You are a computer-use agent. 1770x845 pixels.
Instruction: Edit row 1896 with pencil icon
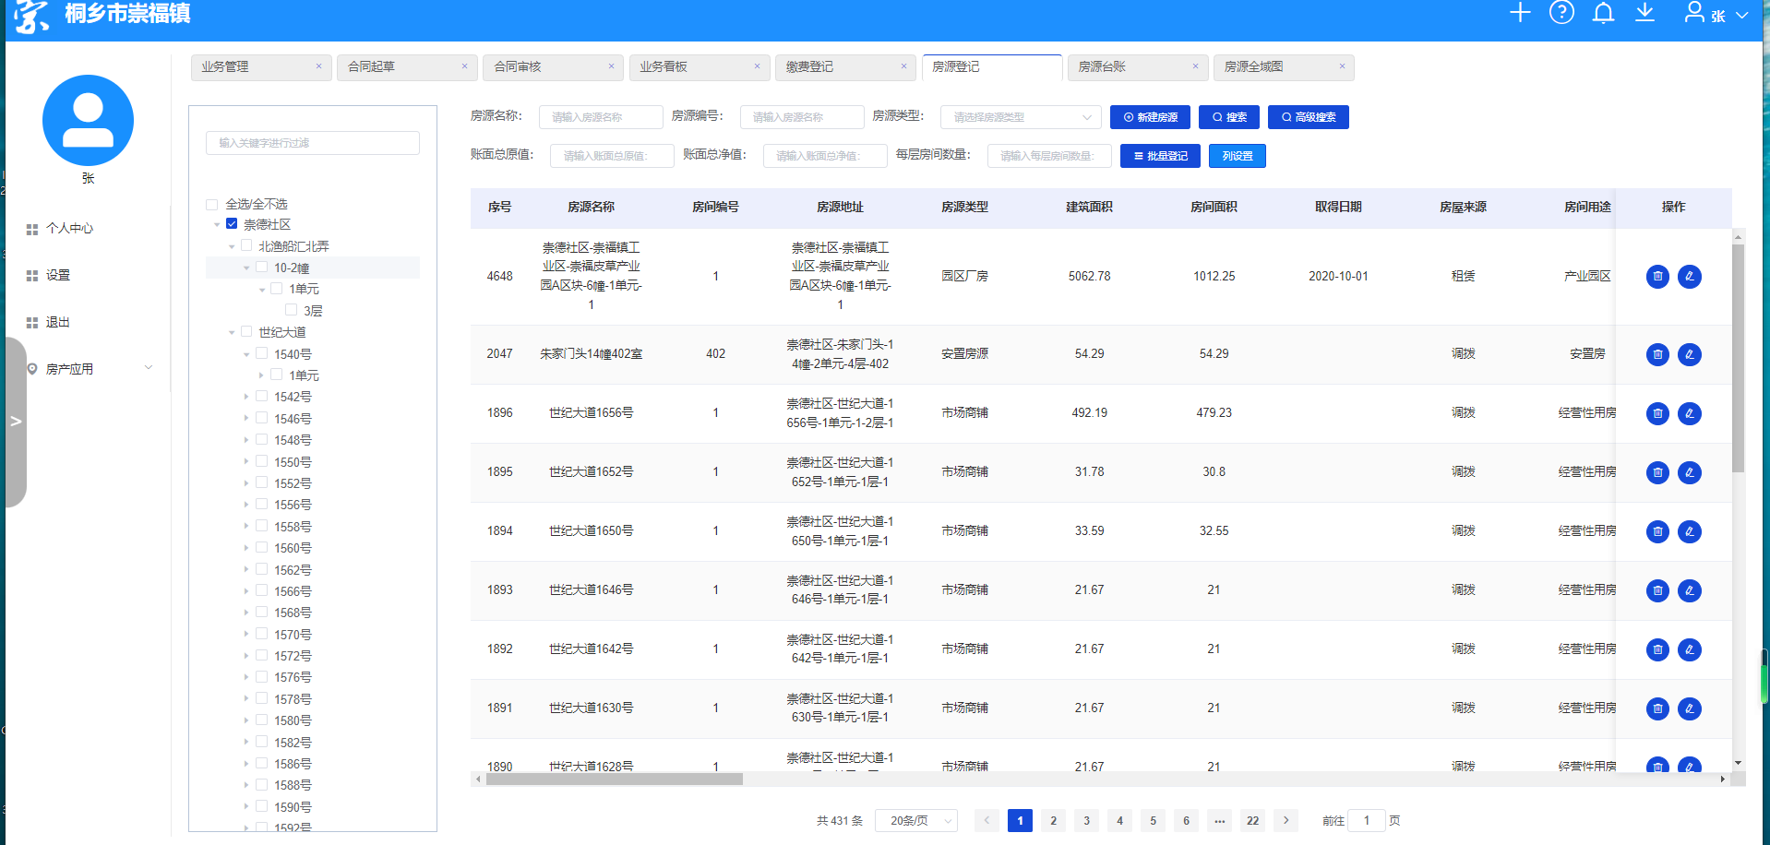pos(1690,413)
